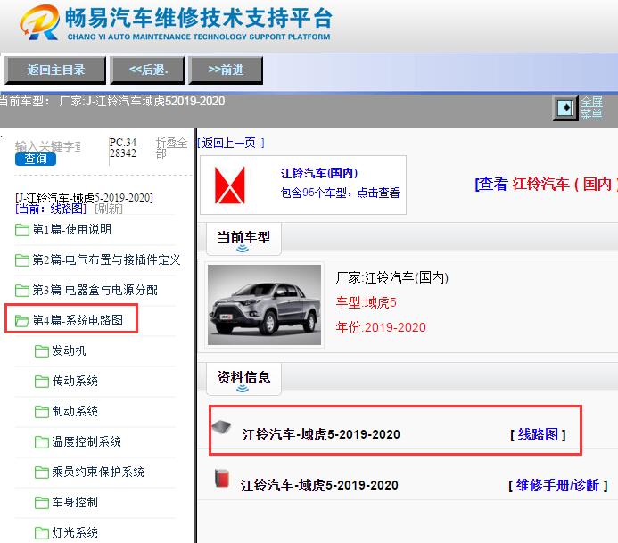The image size is (618, 543).
Task: Open the 车身控制 subfolder
Action: coord(75,502)
